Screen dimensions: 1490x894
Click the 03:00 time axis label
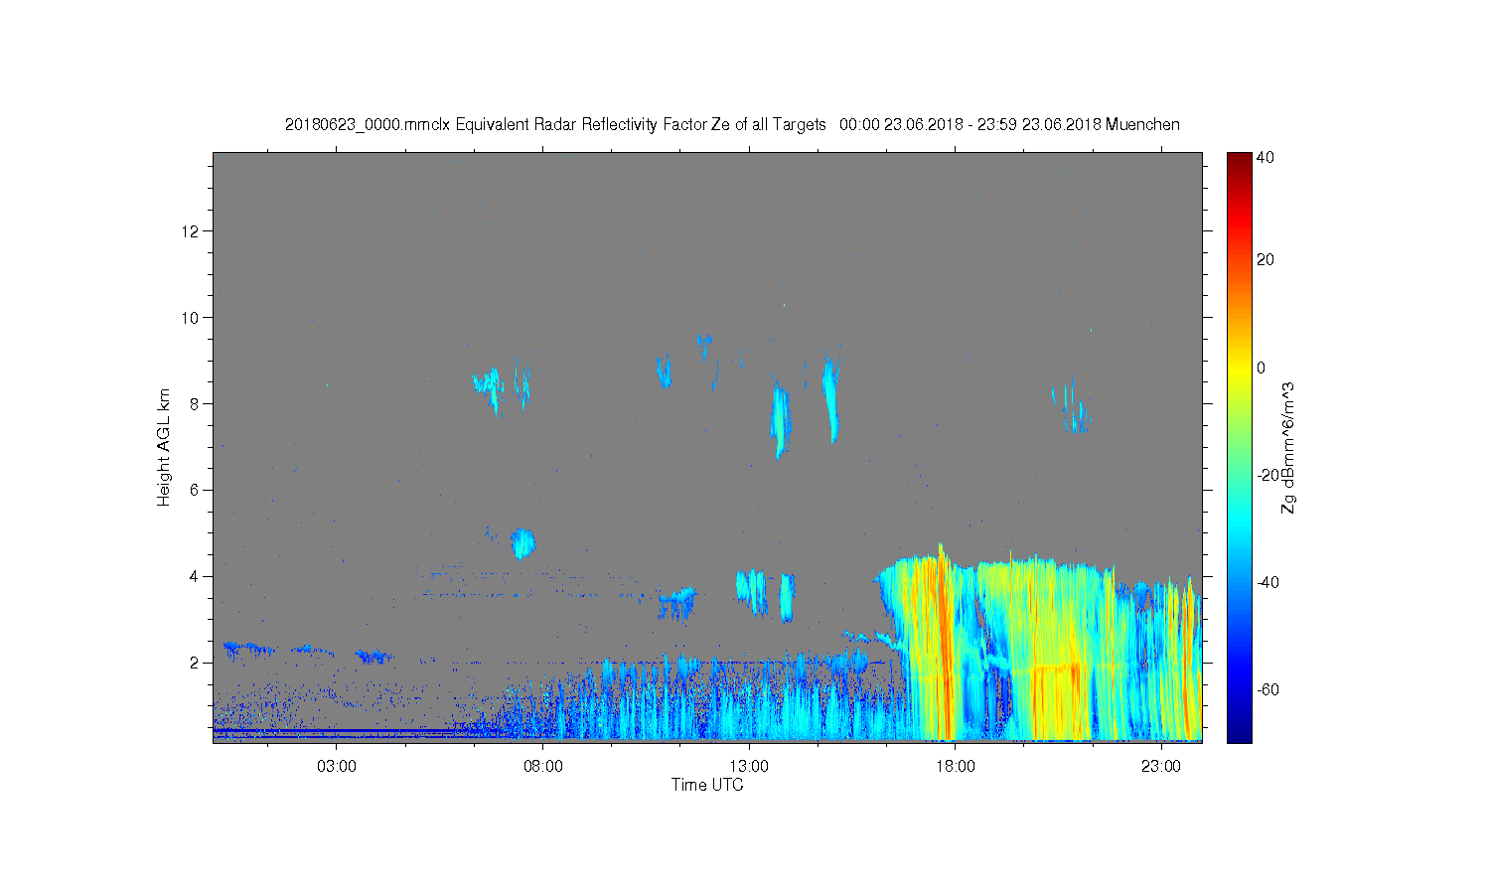(337, 767)
